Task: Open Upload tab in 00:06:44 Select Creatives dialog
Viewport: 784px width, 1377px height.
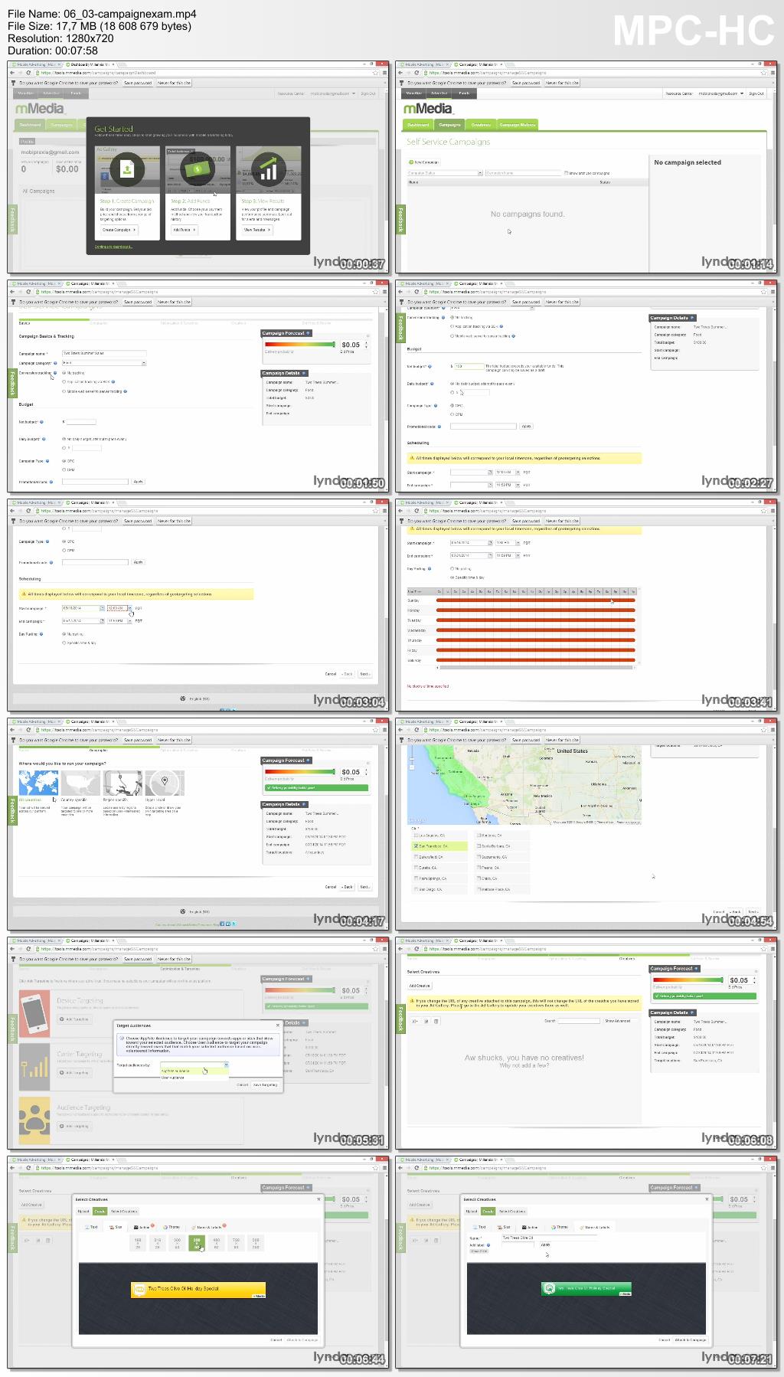Action: pyautogui.click(x=84, y=1212)
